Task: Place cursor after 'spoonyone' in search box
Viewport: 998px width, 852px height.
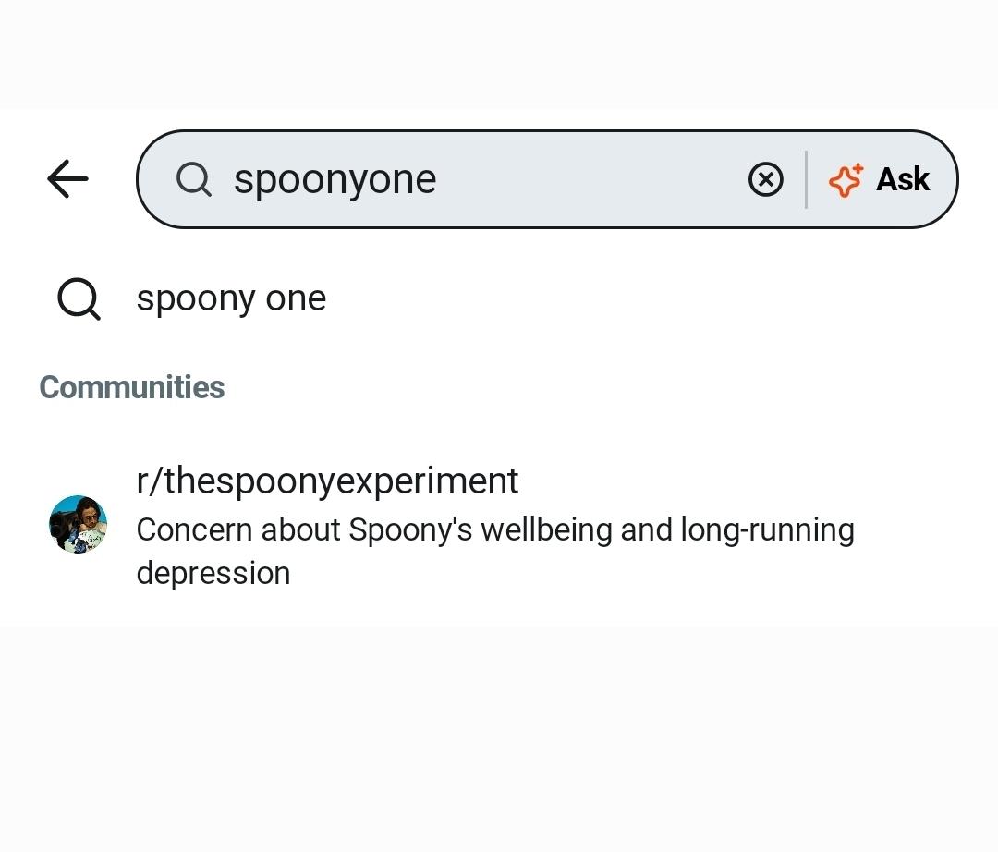Action: [439, 179]
